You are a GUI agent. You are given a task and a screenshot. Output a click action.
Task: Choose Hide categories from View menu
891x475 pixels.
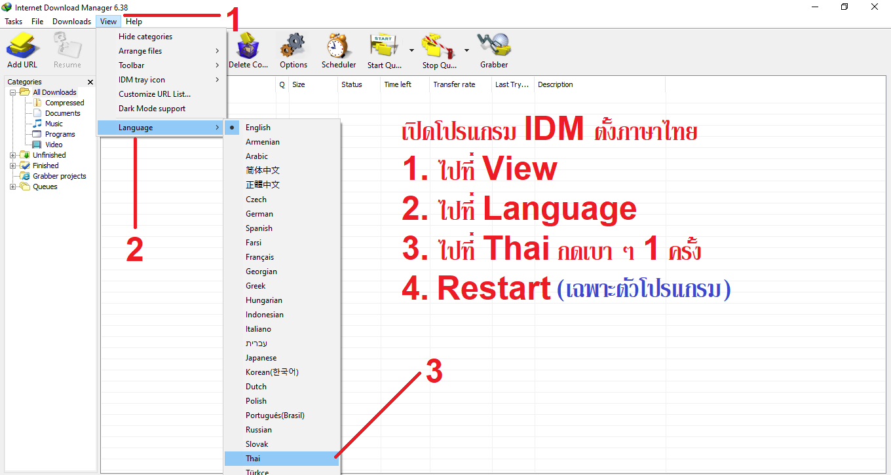(x=162, y=37)
